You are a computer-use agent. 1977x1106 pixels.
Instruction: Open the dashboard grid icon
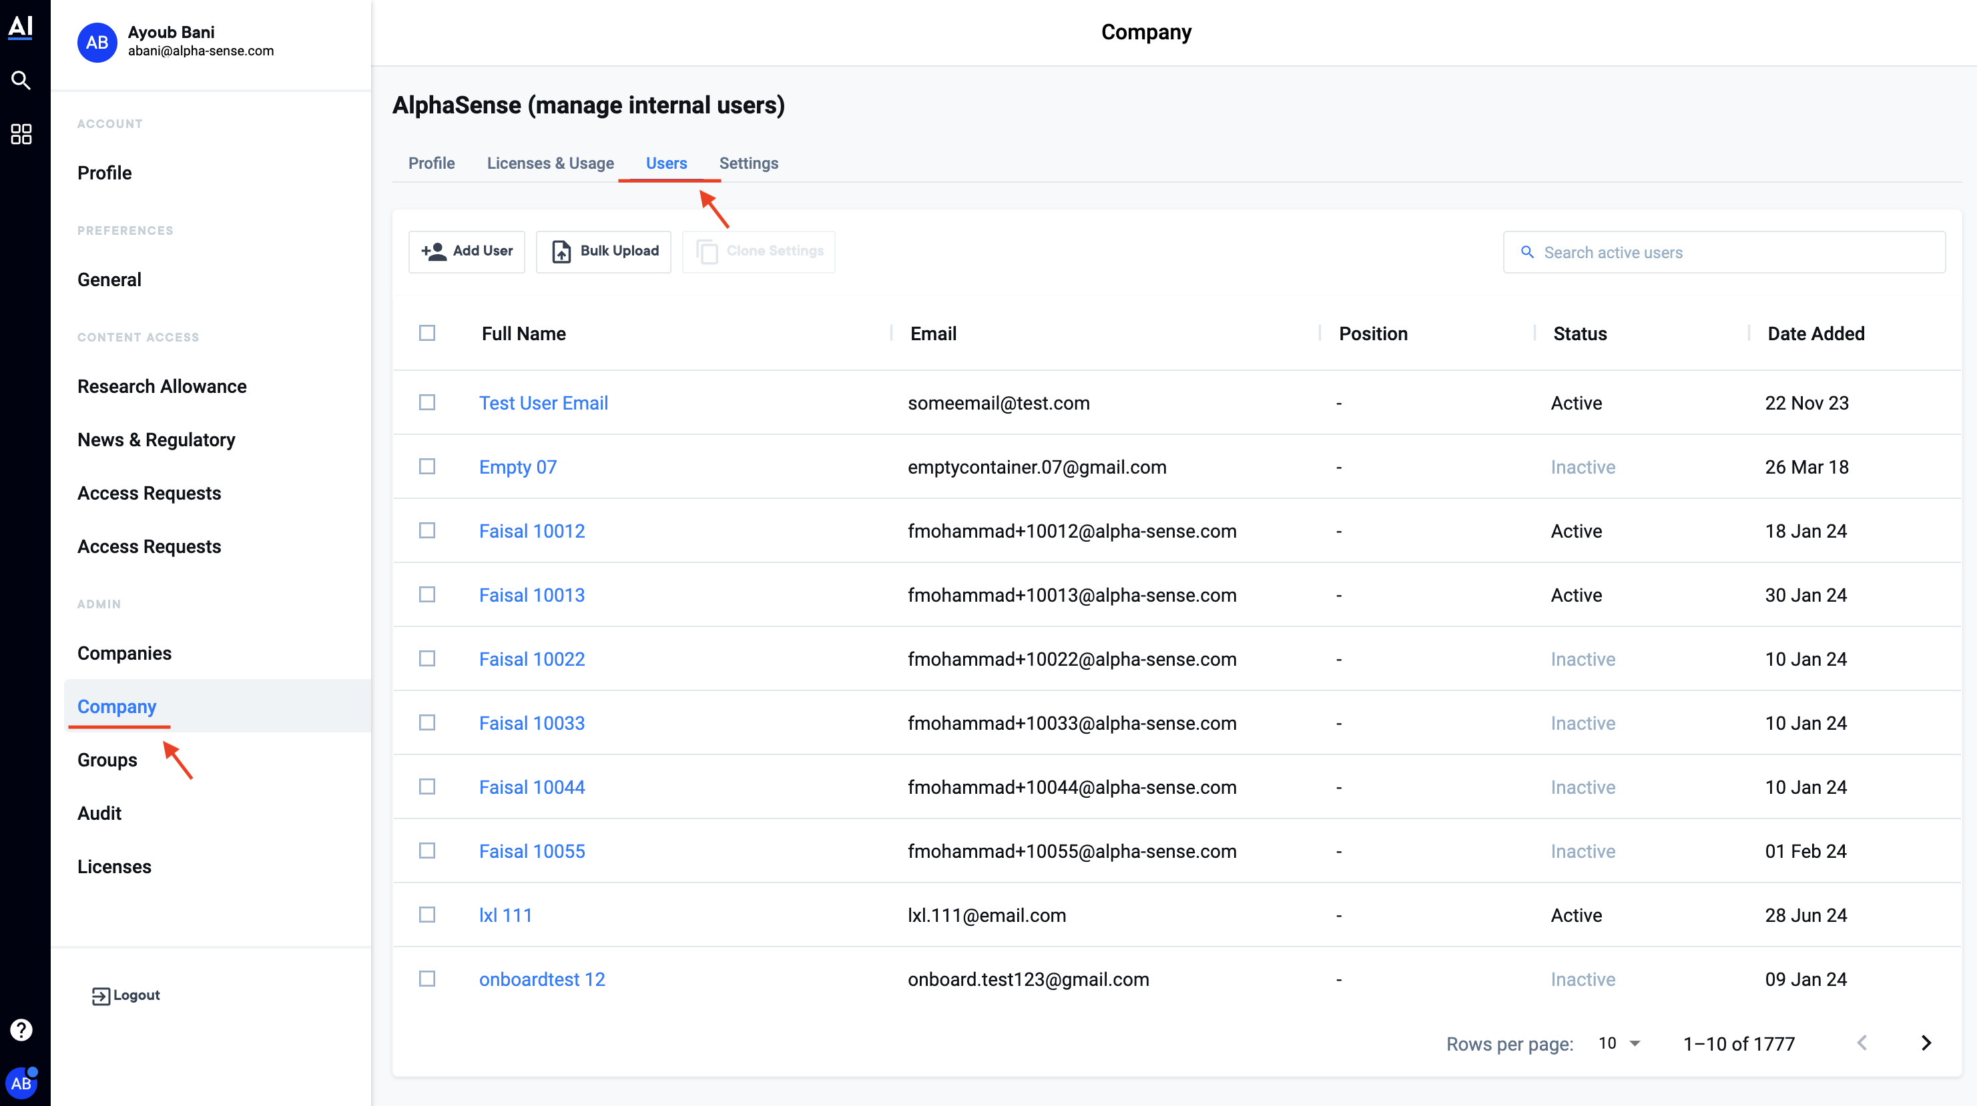pos(21,134)
